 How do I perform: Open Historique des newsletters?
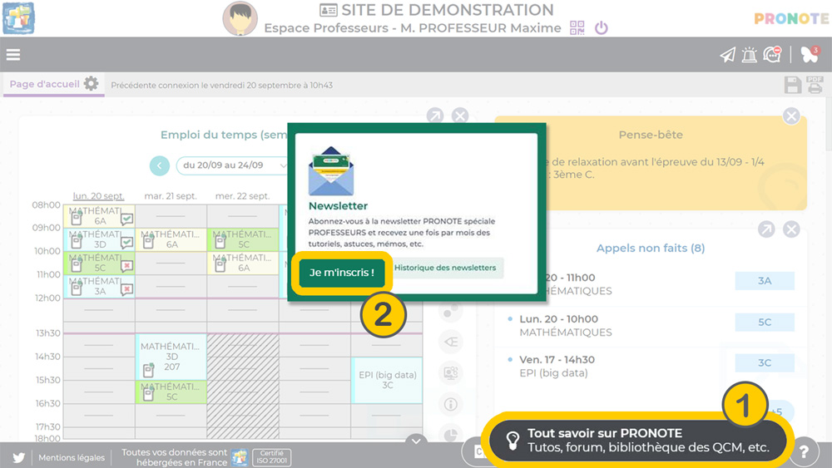tap(445, 268)
